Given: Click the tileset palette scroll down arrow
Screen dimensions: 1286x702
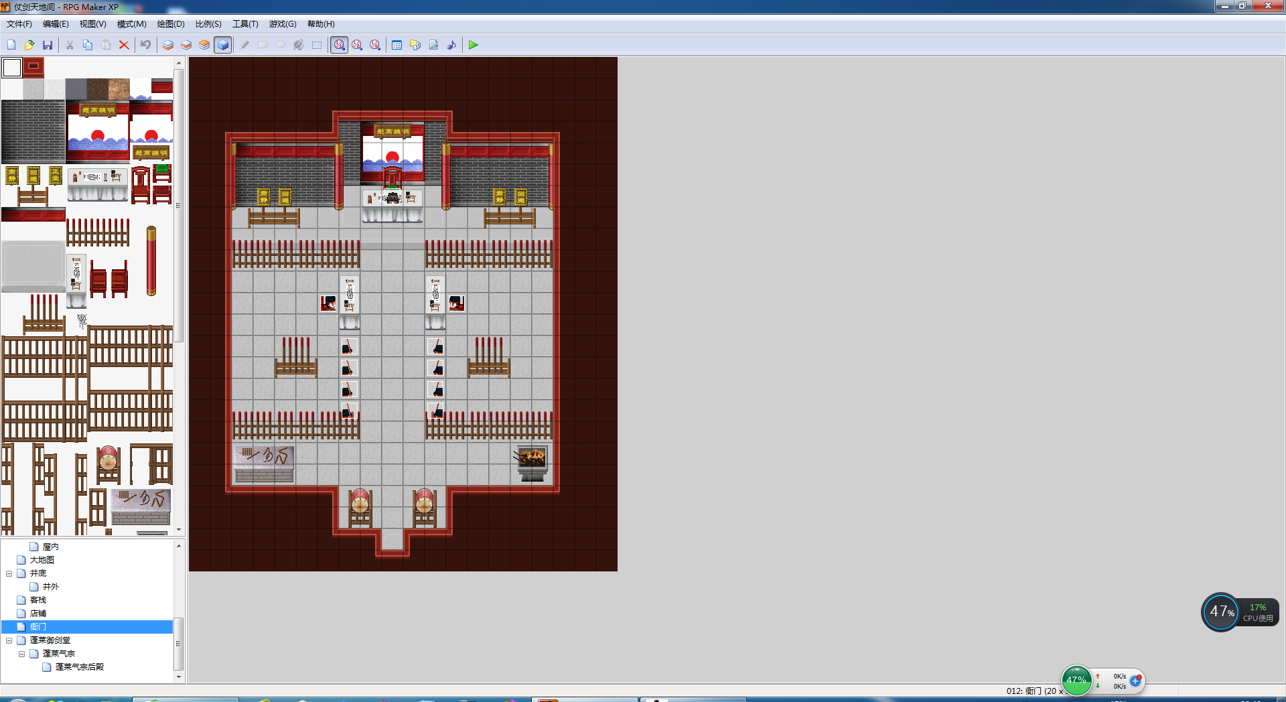Looking at the screenshot, I should click(179, 530).
